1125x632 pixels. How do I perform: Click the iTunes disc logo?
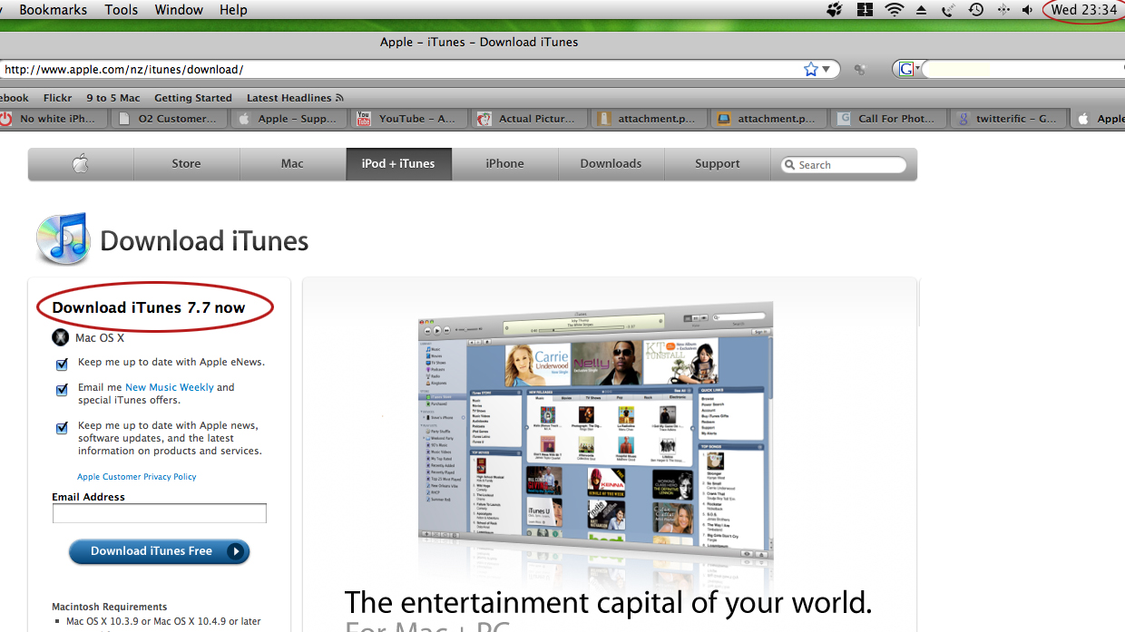pos(62,238)
